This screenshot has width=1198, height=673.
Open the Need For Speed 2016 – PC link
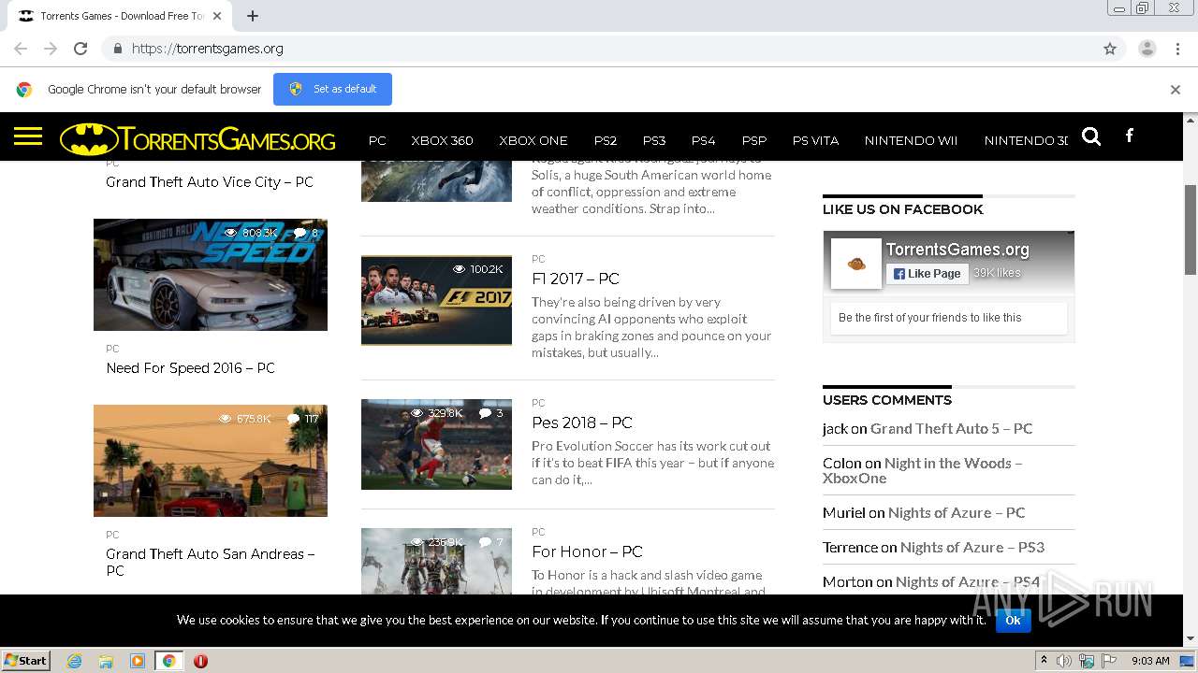click(x=190, y=367)
